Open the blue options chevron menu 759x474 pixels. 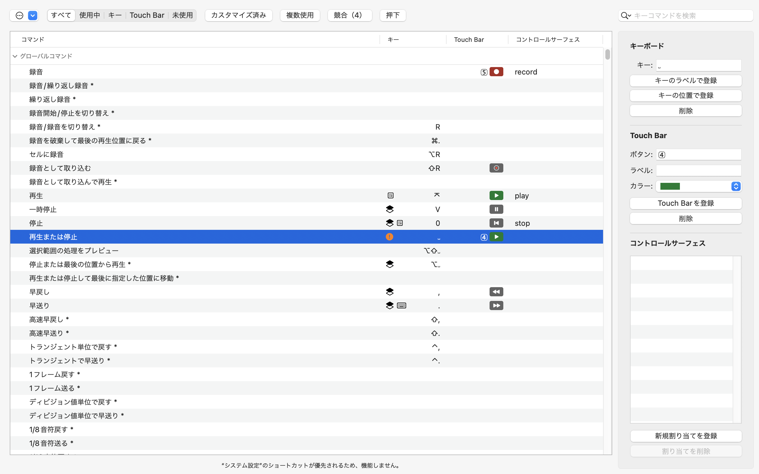tap(33, 15)
